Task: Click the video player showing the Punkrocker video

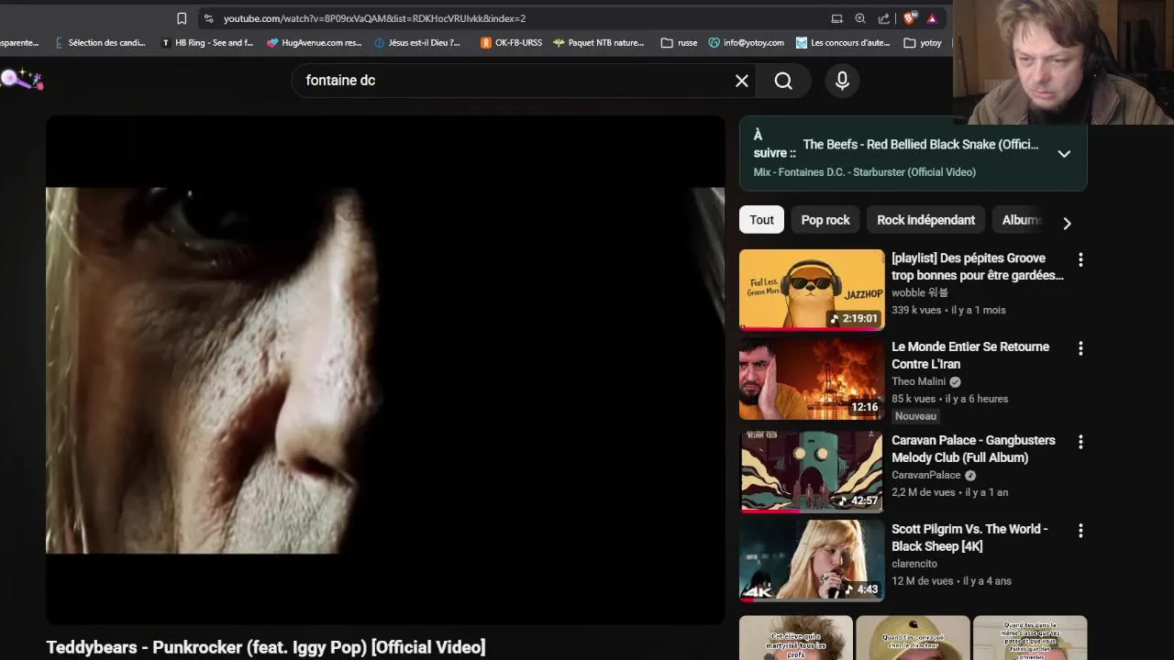Action: pos(385,369)
